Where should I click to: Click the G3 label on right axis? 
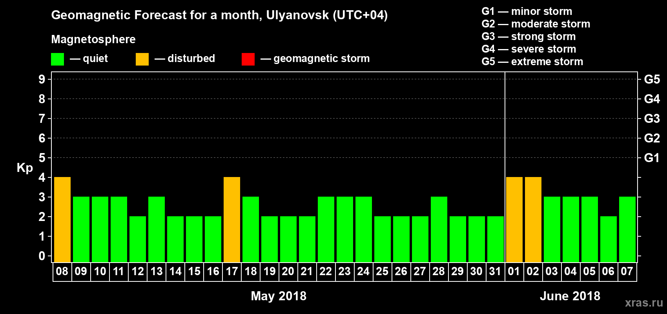[652, 119]
